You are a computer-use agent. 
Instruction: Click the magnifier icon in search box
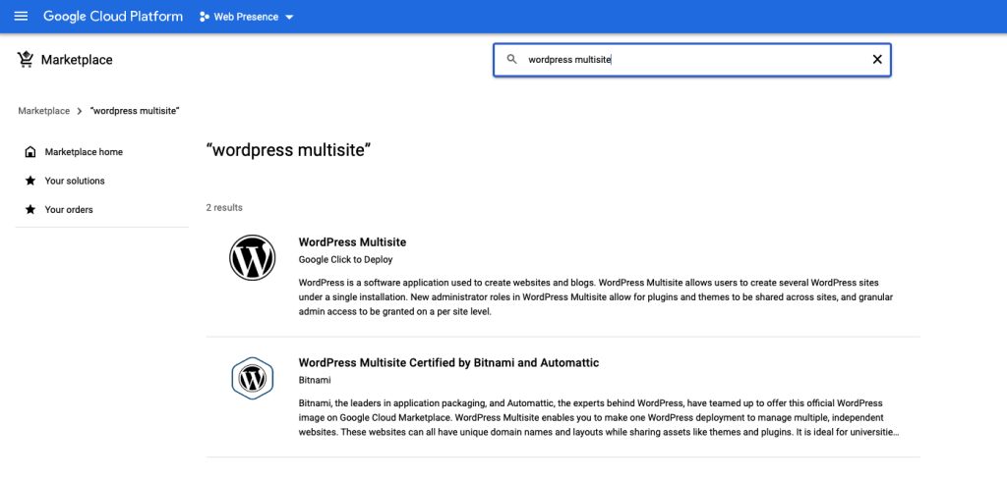coord(511,60)
